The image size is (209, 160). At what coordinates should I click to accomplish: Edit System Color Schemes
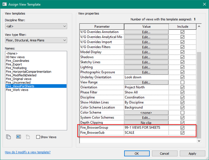pos(146,118)
